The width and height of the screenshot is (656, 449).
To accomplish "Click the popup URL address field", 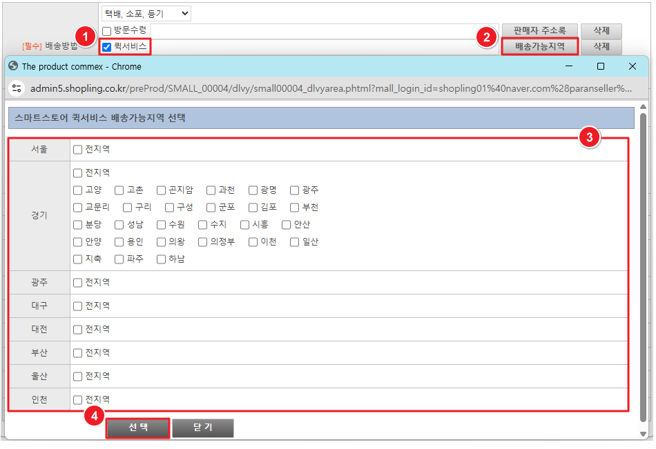I will [331, 88].
